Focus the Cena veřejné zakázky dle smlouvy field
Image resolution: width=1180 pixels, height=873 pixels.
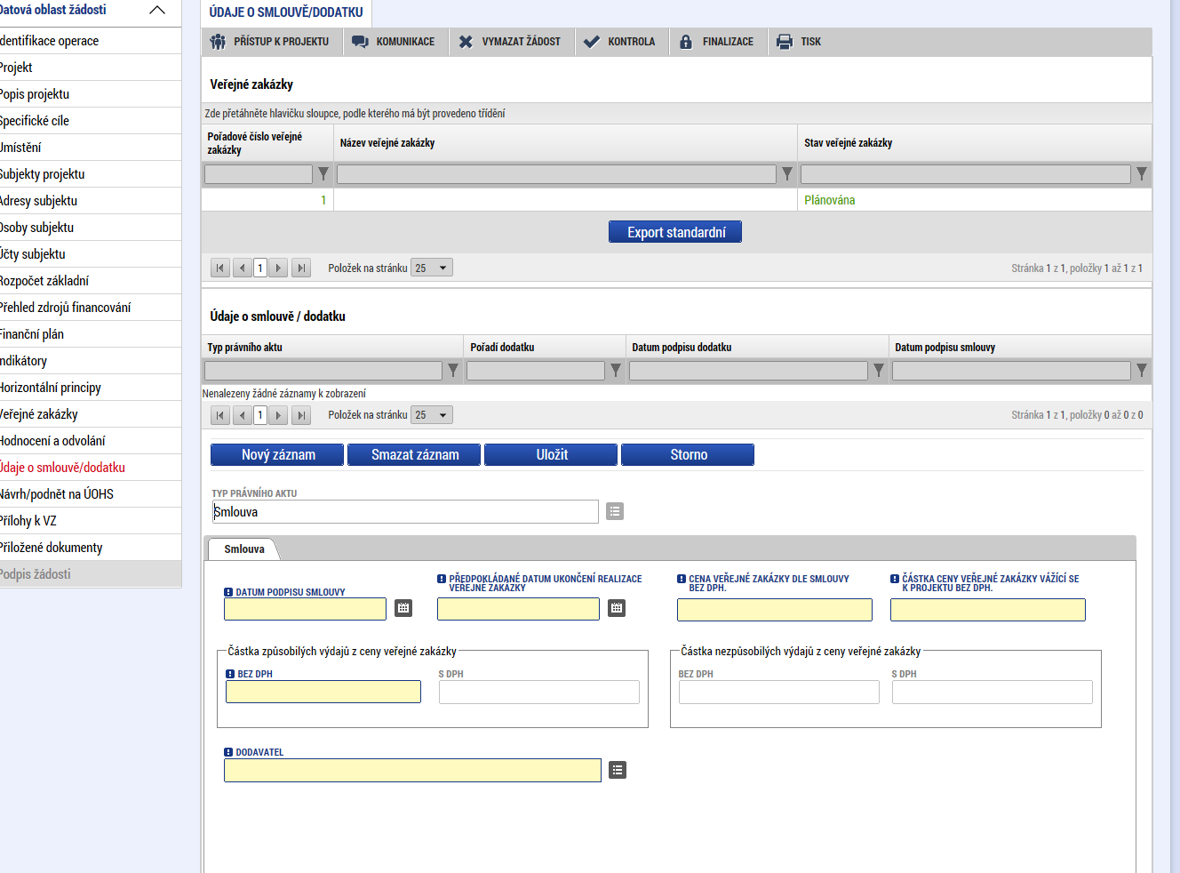tap(775, 609)
